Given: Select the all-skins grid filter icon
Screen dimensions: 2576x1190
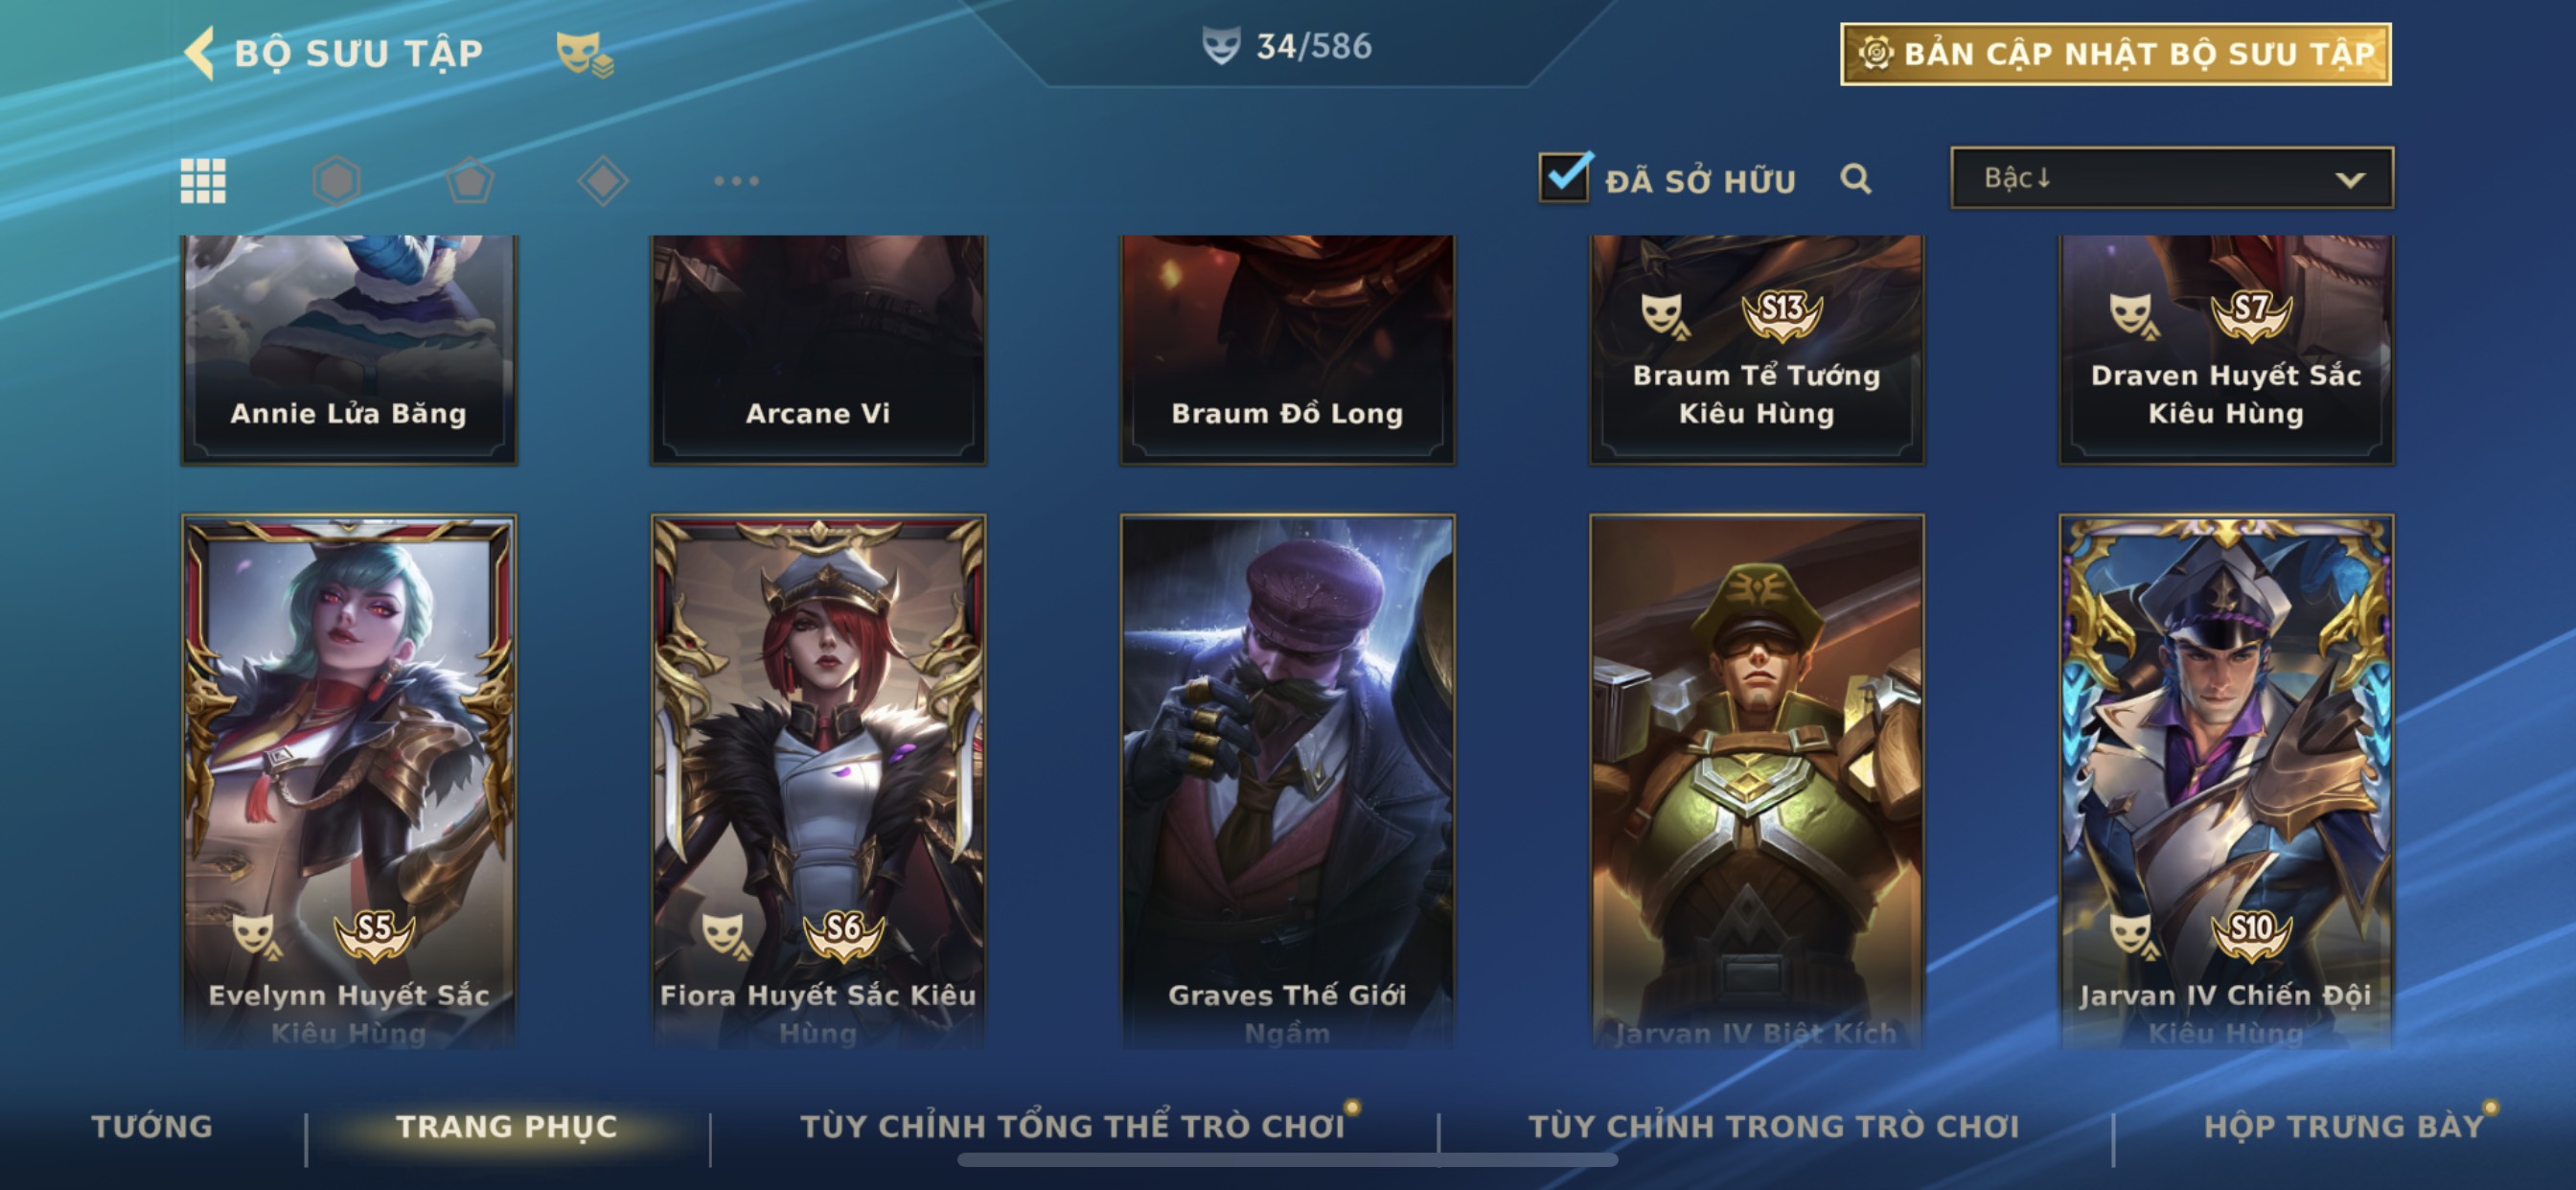Looking at the screenshot, I should click(203, 181).
